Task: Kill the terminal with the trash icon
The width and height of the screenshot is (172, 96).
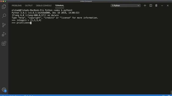Action: click(x=156, y=6)
